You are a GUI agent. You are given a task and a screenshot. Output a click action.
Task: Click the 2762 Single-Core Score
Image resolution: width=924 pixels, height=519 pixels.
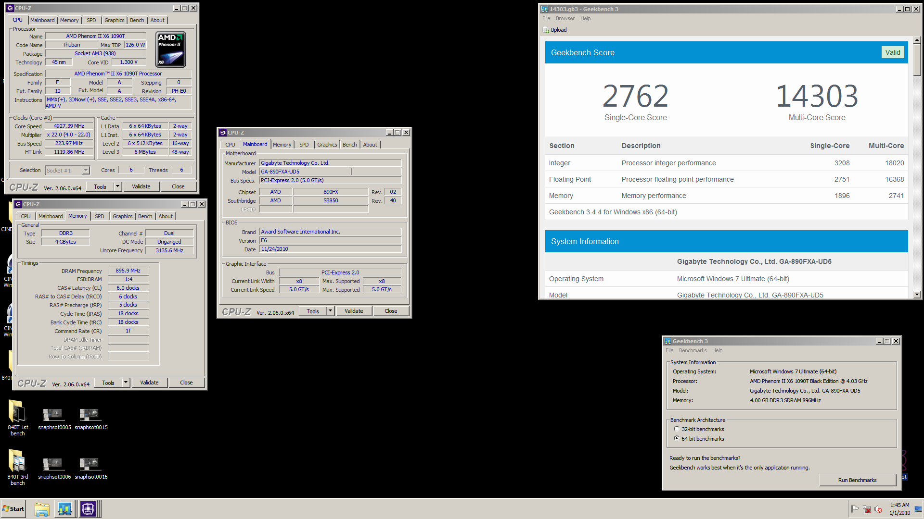click(x=635, y=96)
